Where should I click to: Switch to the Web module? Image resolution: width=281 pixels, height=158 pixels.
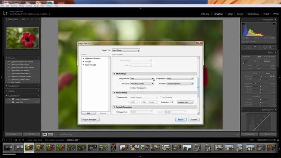coord(276,14)
